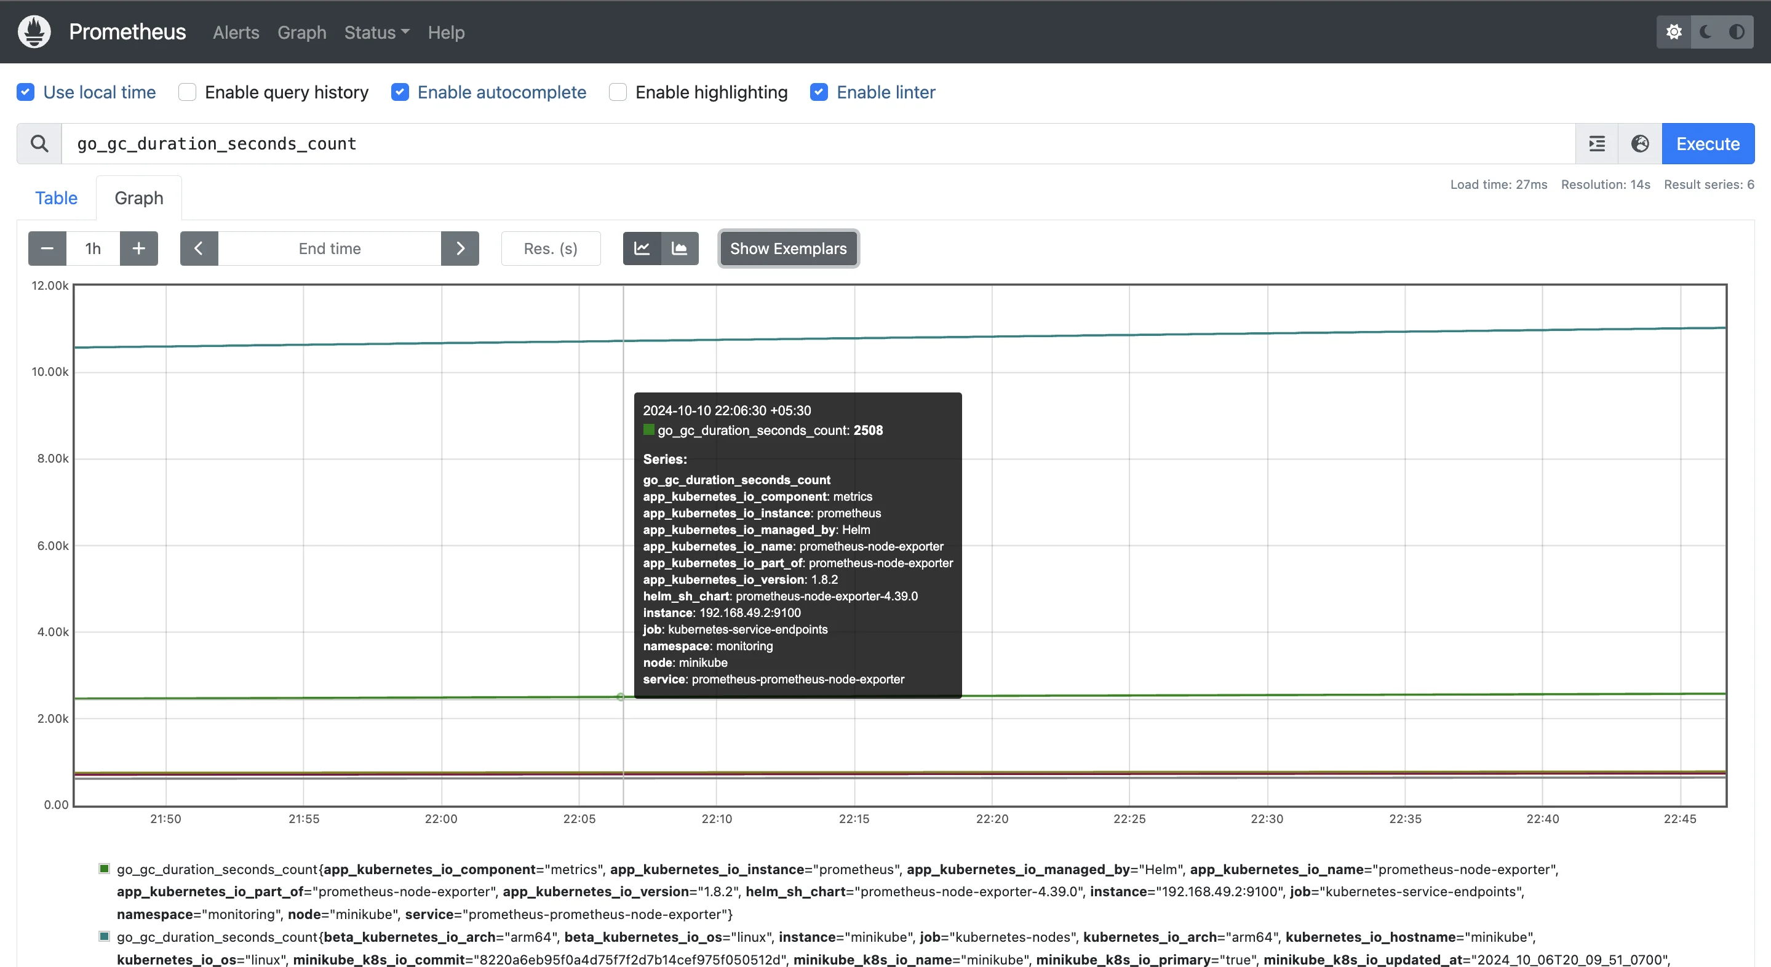Switch to the Table tab
The width and height of the screenshot is (1771, 967).
pyautogui.click(x=57, y=198)
